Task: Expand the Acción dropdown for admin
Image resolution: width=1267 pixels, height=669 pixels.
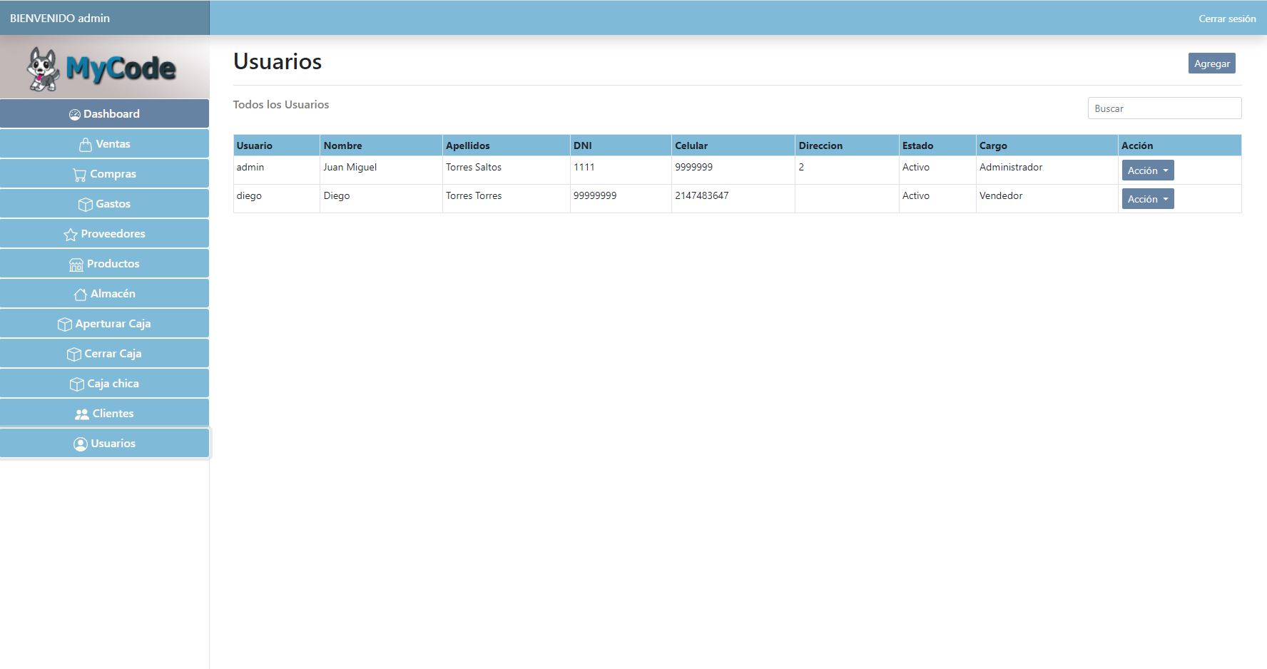Action: point(1147,170)
